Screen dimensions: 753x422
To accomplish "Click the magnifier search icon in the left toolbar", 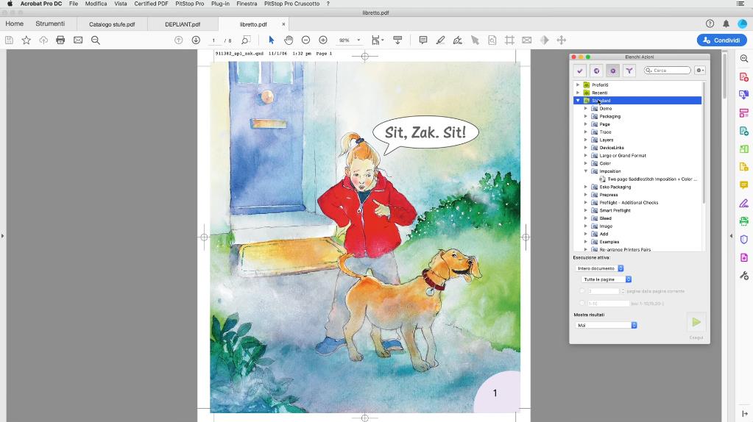I will pyautogui.click(x=96, y=40).
